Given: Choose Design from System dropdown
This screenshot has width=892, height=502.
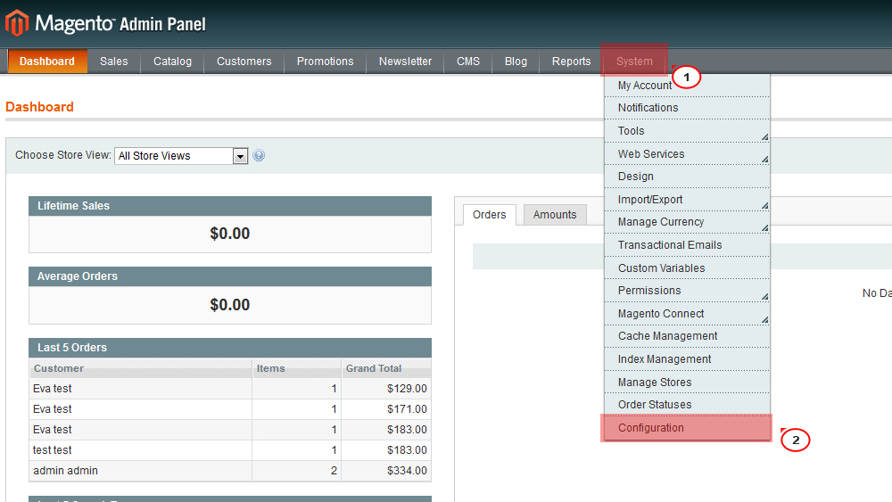Looking at the screenshot, I should click(x=687, y=177).
